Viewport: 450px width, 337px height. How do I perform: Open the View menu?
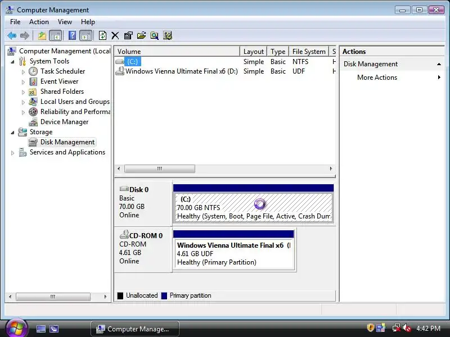click(x=65, y=22)
